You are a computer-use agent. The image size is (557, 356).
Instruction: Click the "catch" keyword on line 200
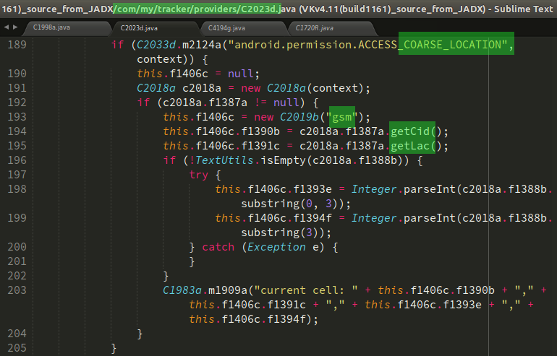tap(218, 247)
